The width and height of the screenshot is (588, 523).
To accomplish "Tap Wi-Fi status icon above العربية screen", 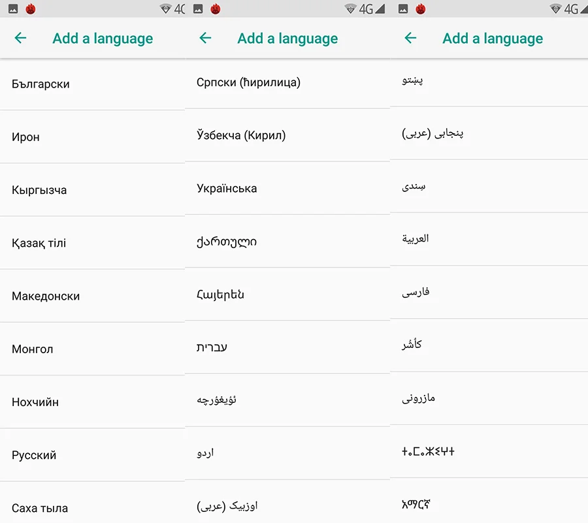I will coord(555,9).
